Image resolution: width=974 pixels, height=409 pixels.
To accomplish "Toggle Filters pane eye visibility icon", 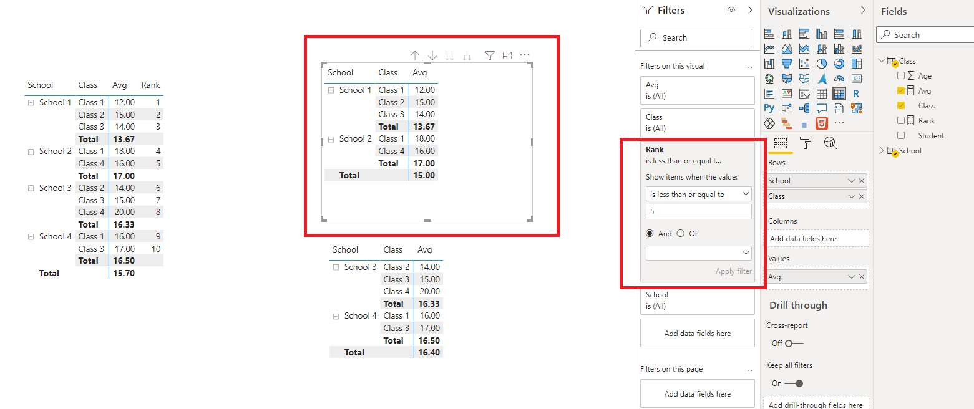I will point(731,10).
